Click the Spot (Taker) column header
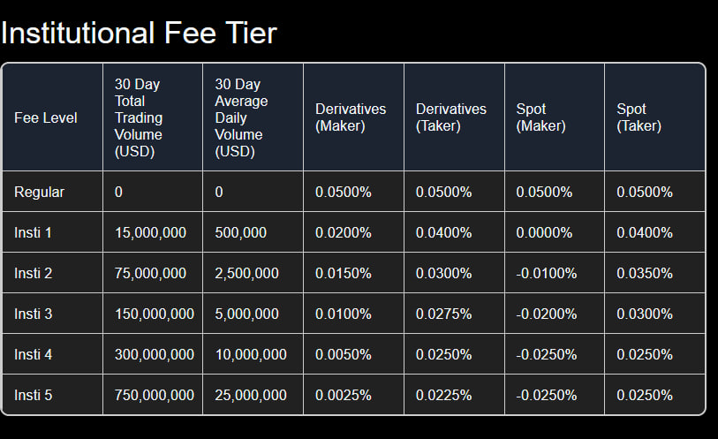The image size is (718, 439). pyautogui.click(x=639, y=117)
